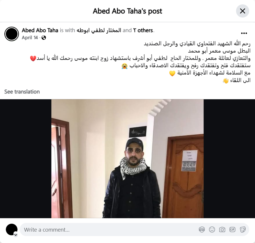Image resolution: width=255 pixels, height=243 pixels.
Task: Open Abed Abo Taha's profile name link
Action: 40,30
